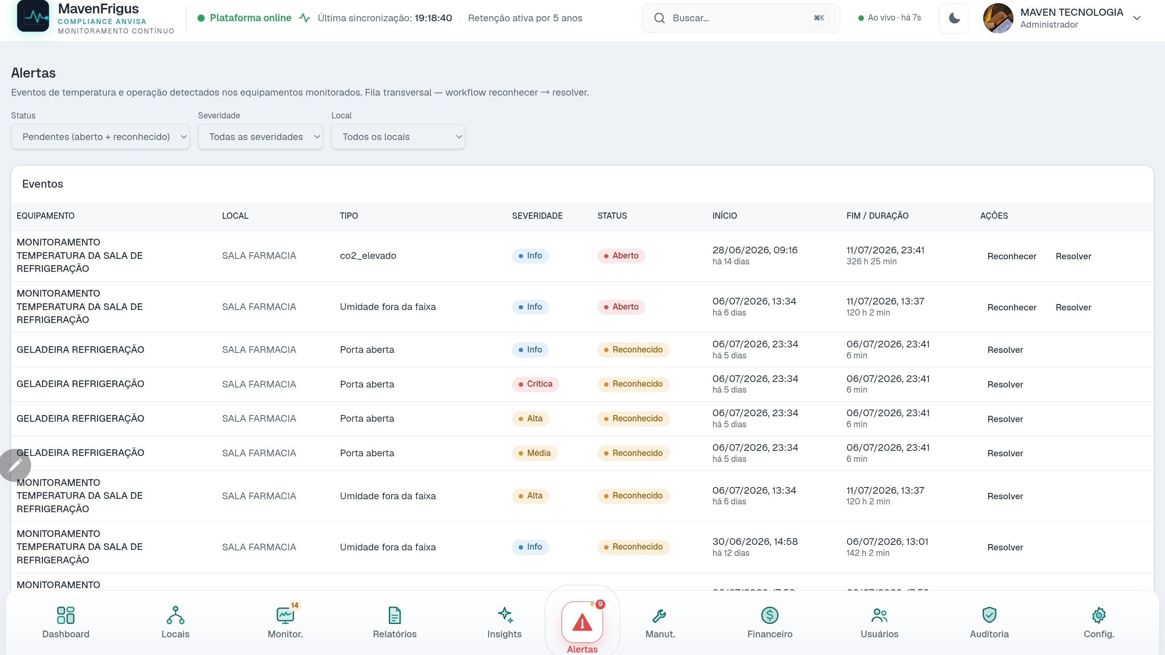This screenshot has width=1165, height=655.
Task: Click the TIPO column header
Action: 349,216
